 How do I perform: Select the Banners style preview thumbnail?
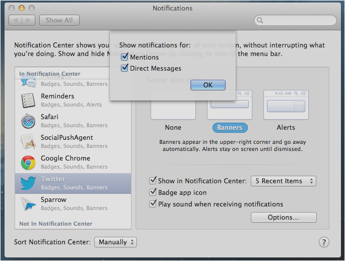click(x=230, y=110)
